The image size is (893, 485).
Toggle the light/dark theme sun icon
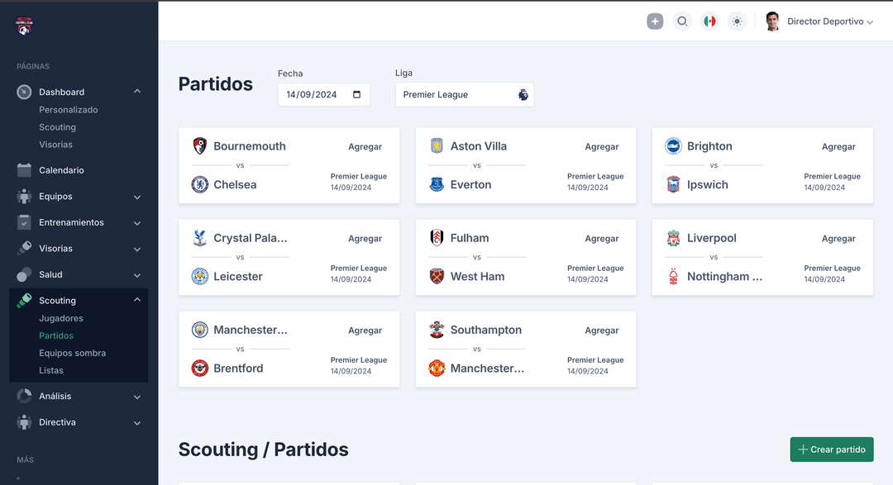[737, 21]
